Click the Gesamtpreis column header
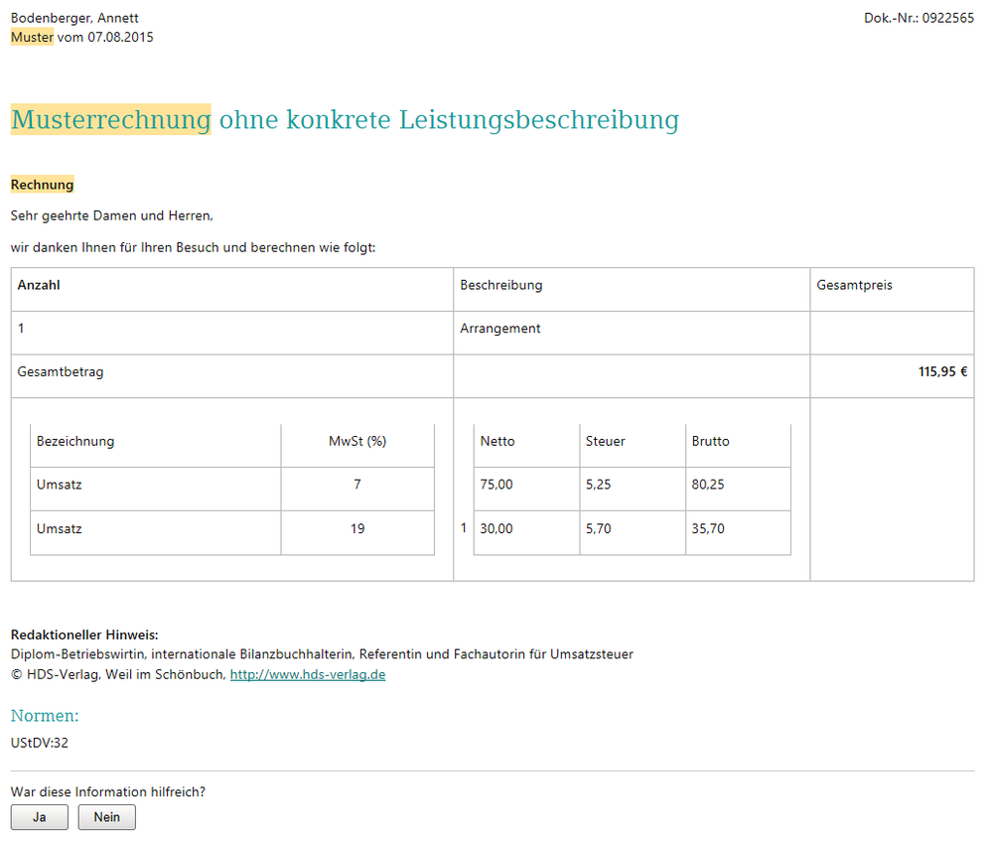The image size is (992, 843). (854, 285)
